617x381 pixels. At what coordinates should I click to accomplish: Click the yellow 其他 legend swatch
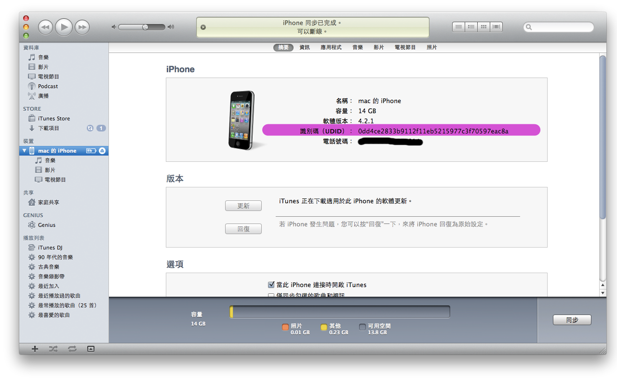324,328
